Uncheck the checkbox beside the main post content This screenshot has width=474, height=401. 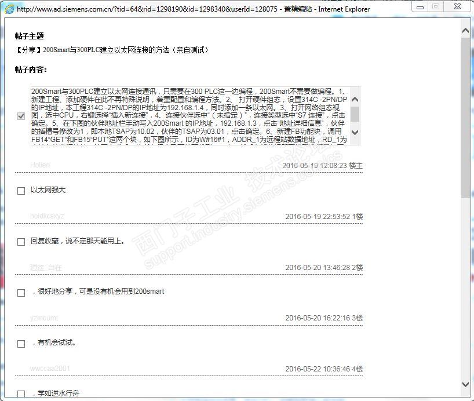tap(21, 116)
